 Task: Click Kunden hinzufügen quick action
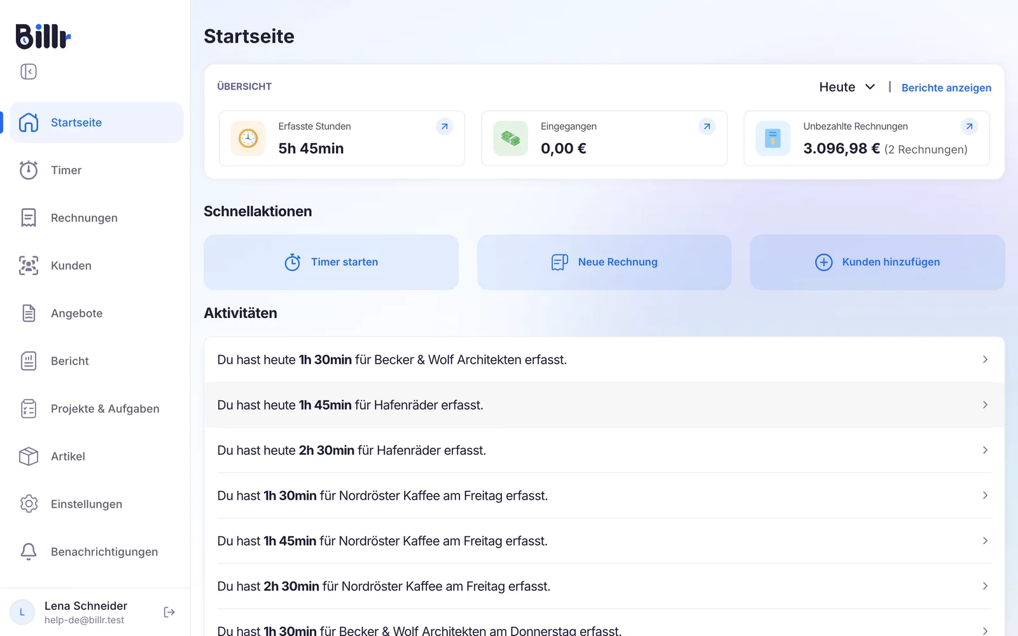click(877, 262)
